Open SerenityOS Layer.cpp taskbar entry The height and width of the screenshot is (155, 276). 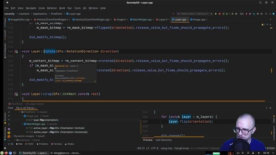(x=34, y=153)
